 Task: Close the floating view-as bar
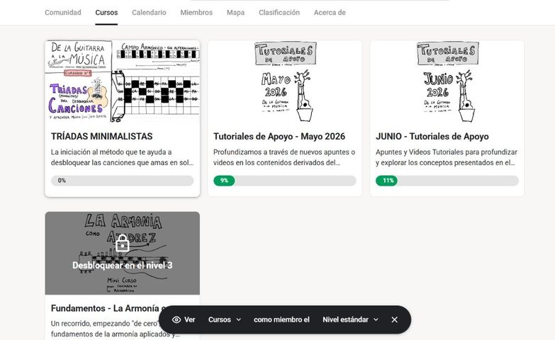point(395,320)
